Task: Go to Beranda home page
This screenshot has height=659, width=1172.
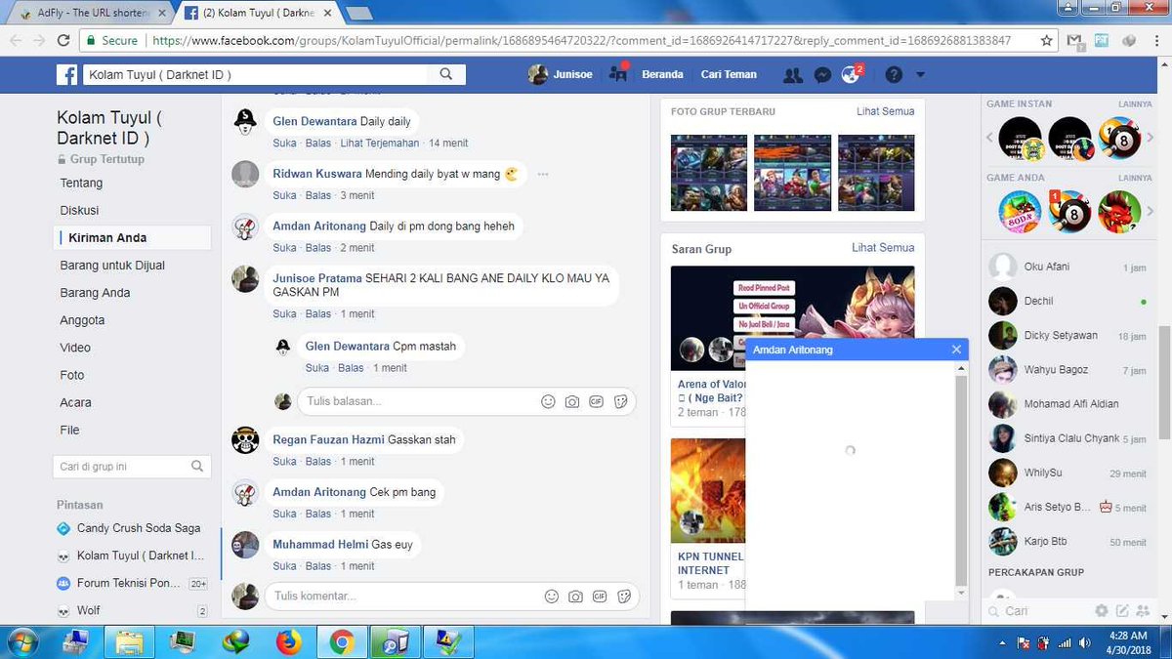Action: (x=662, y=75)
